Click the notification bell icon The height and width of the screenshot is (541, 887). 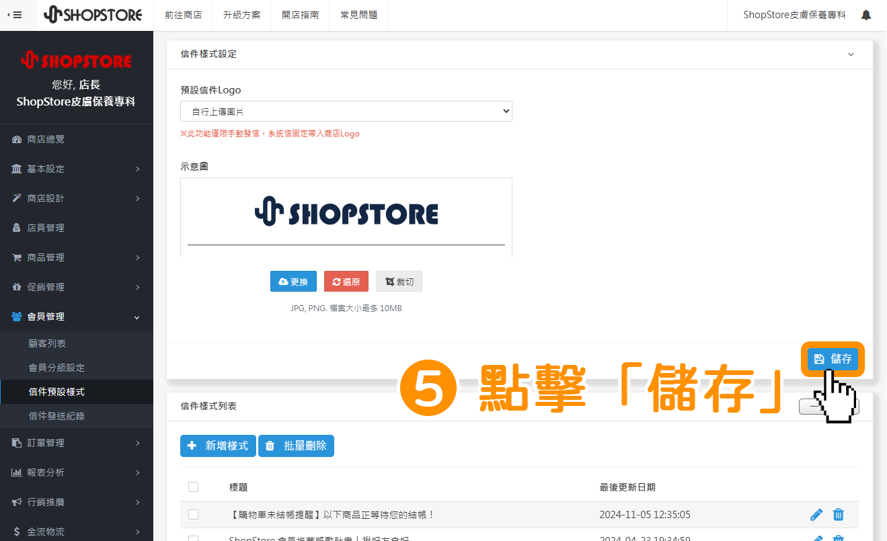pyautogui.click(x=866, y=15)
